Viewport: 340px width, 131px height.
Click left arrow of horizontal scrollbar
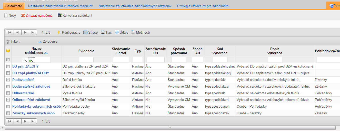tap(2, 127)
